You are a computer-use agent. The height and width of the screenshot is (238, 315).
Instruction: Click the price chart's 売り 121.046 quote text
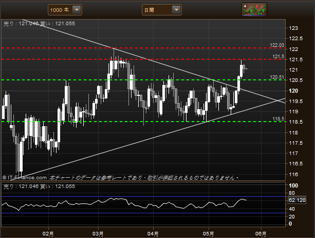click(21, 24)
